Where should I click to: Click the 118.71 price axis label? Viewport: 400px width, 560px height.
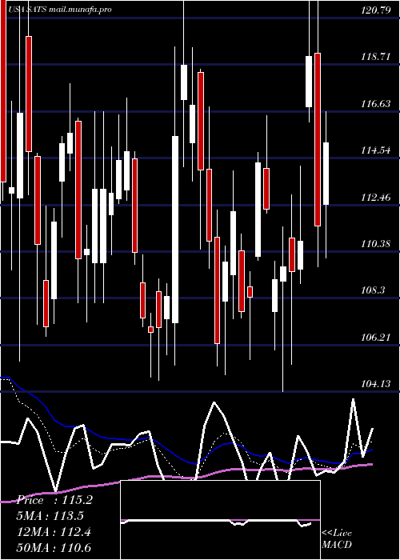click(376, 57)
